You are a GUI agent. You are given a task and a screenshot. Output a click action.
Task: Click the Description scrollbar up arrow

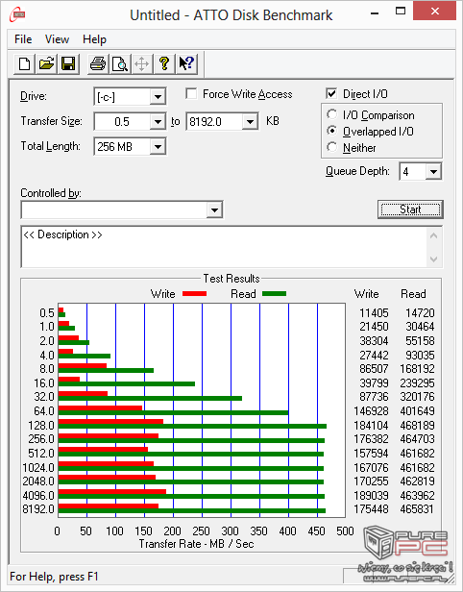(x=433, y=236)
